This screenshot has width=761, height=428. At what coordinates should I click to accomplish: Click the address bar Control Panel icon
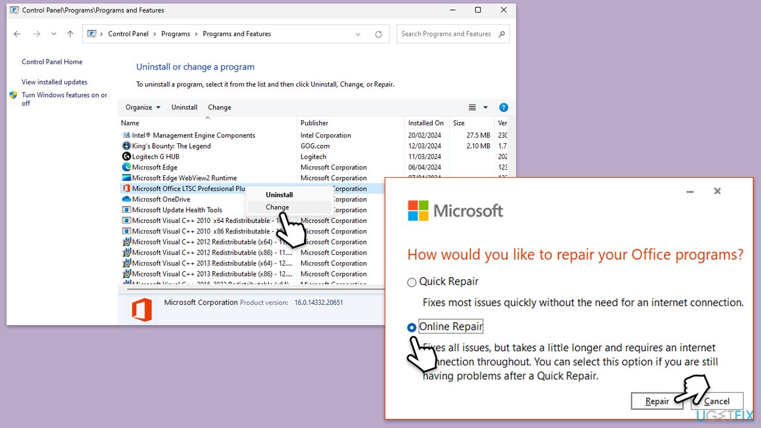pos(92,34)
